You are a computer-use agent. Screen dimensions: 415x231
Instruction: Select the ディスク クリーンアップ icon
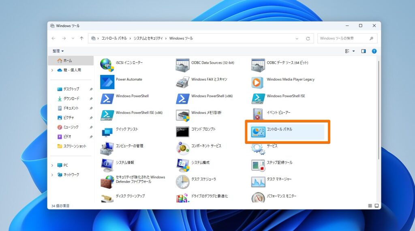coord(107,198)
